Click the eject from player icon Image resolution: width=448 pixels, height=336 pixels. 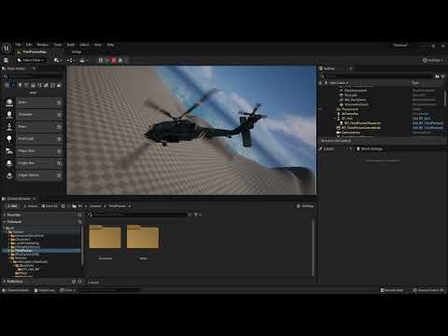pyautogui.click(x=120, y=61)
